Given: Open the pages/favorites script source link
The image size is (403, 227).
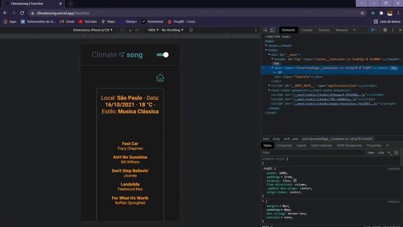Looking at the screenshot, I should click(336, 103).
